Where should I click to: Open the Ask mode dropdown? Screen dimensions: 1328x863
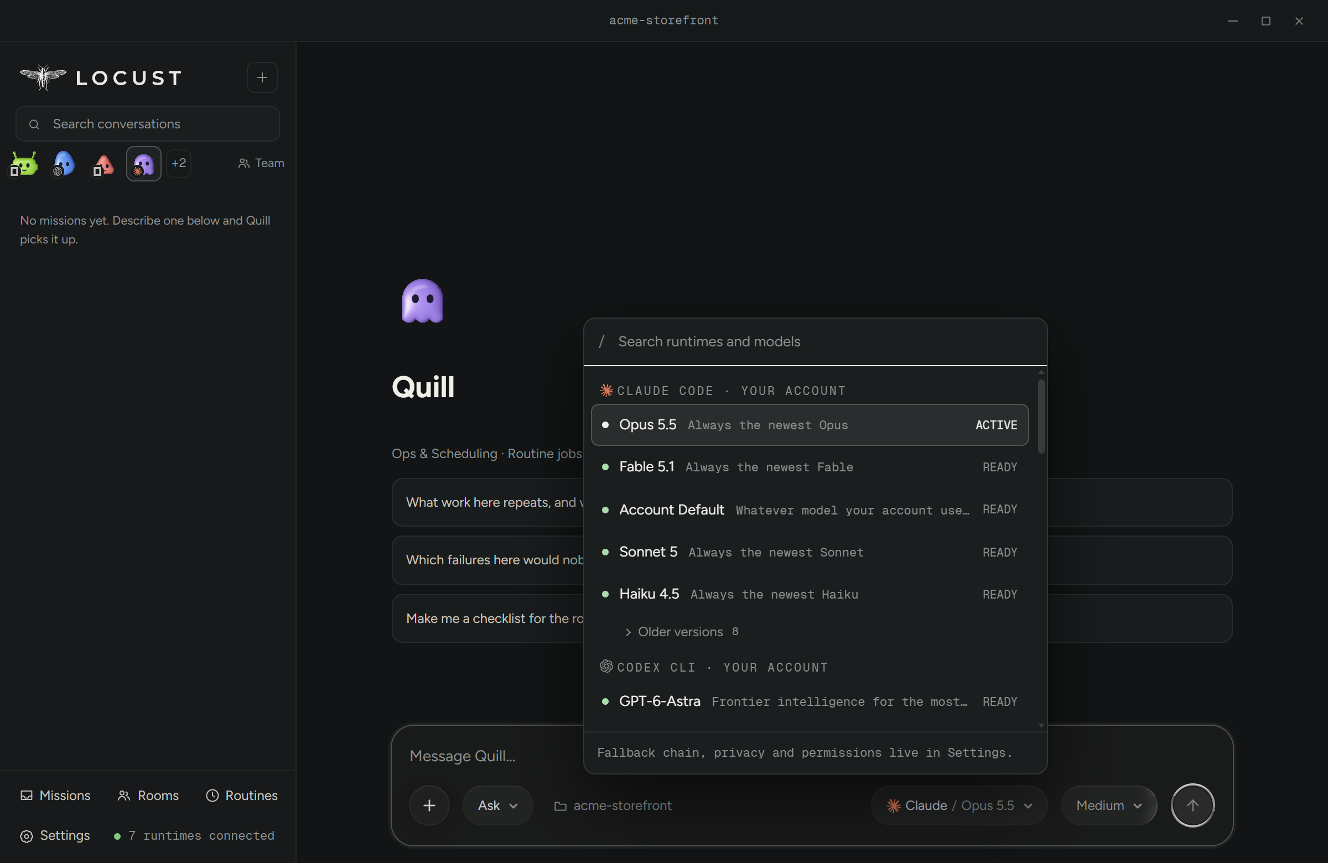497,805
